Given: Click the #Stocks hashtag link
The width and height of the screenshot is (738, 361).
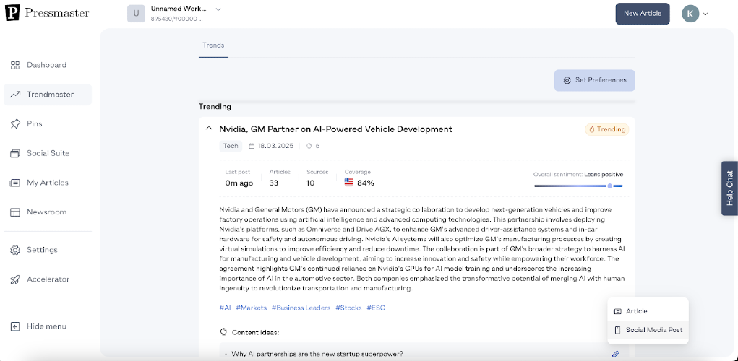Looking at the screenshot, I should [349, 308].
